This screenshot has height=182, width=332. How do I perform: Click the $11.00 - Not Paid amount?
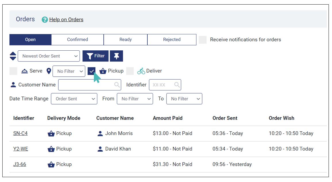(173, 149)
